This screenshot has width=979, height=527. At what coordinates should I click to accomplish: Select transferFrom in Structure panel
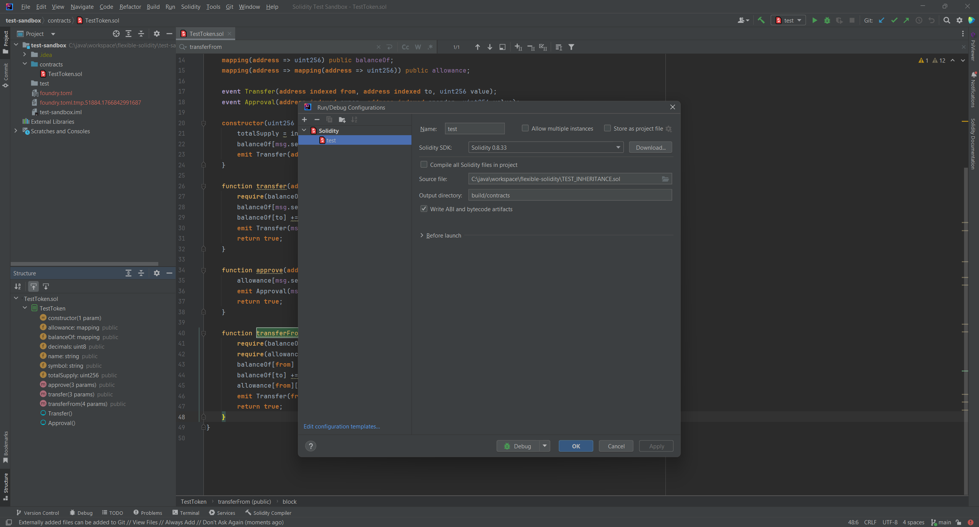pyautogui.click(x=78, y=404)
